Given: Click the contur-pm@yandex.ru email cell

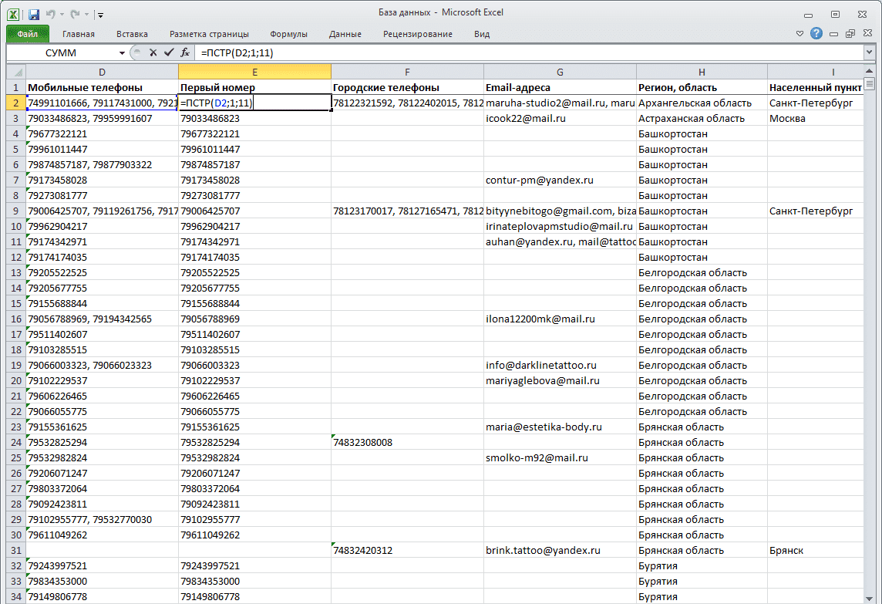Looking at the screenshot, I should pyautogui.click(x=560, y=181).
